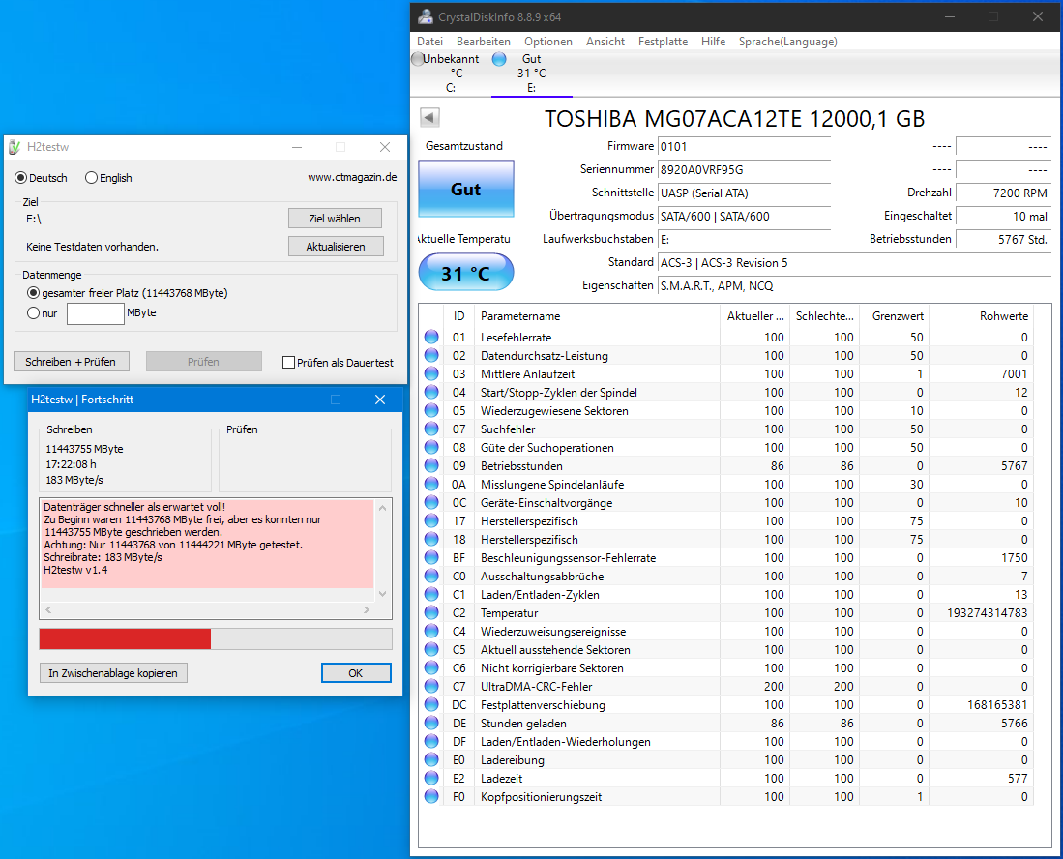This screenshot has width=1063, height=859.
Task: Click the H2testw title bar app icon
Action: pos(15,147)
